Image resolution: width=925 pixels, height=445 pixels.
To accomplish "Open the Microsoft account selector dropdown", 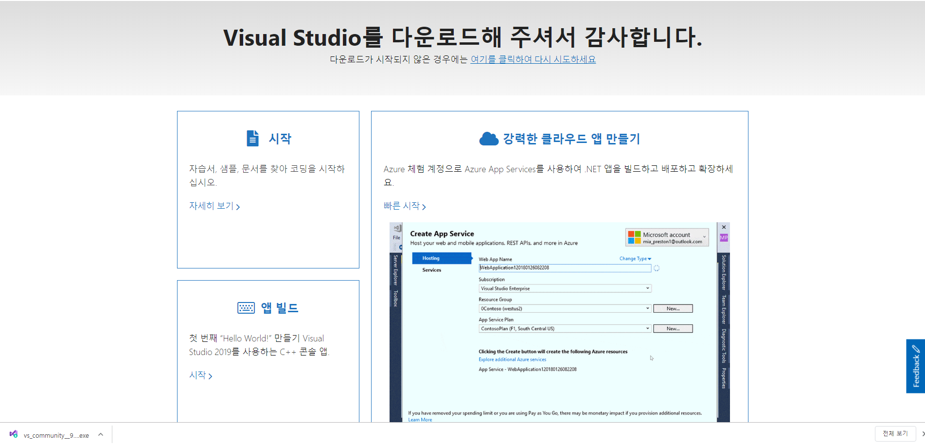I will 667,237.
